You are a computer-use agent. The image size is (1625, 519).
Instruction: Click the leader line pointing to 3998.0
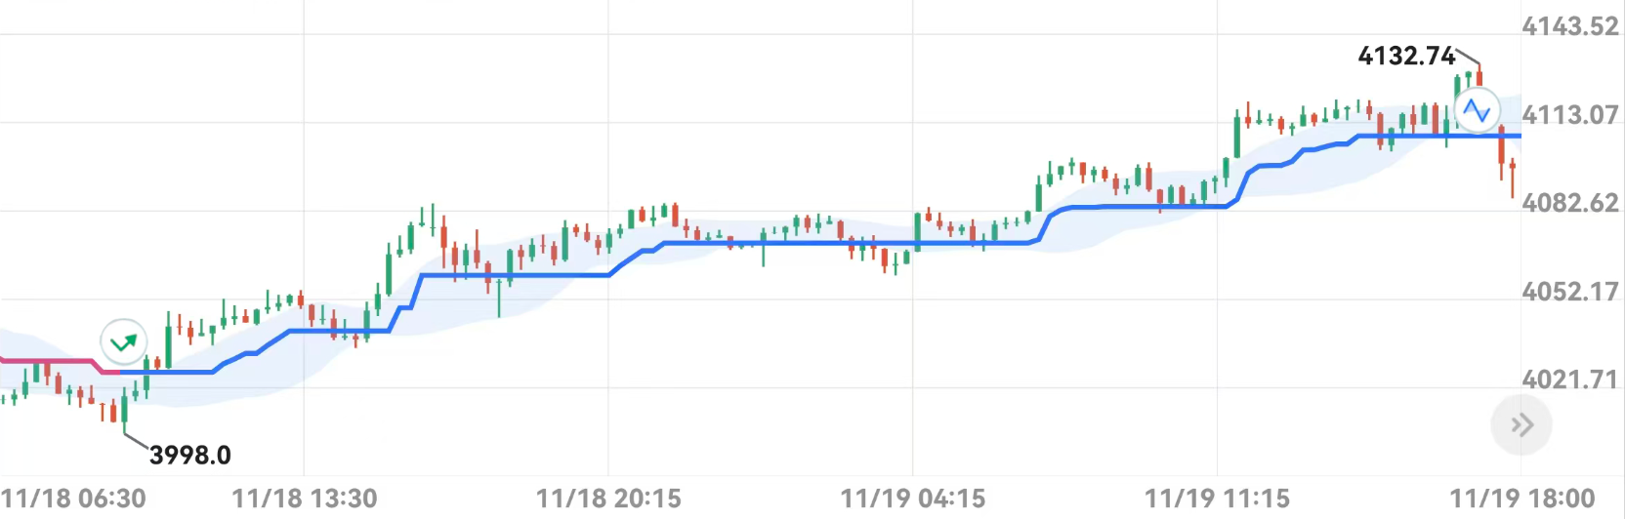[137, 441]
